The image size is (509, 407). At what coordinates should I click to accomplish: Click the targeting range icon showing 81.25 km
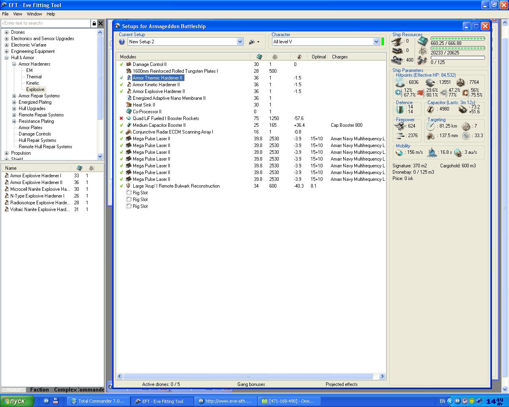pos(430,126)
